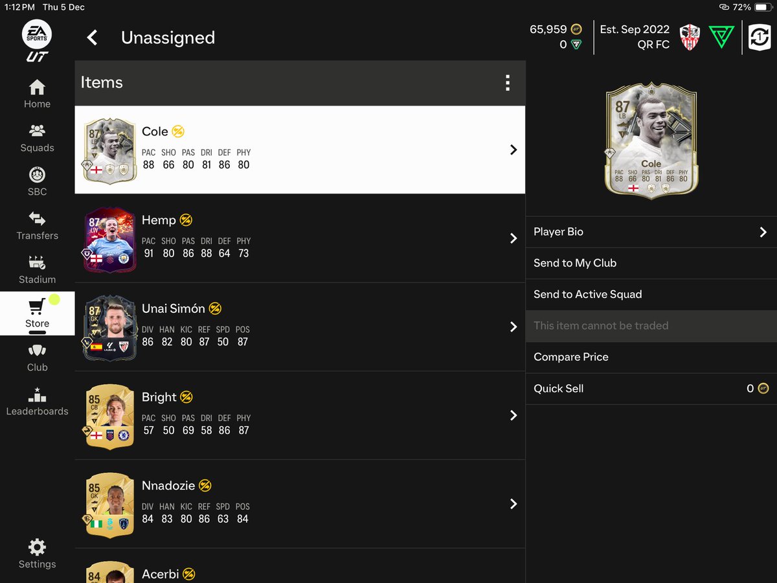Screen dimensions: 777x583
Task: Tap the link icon in the status bar
Action: tap(724, 7)
